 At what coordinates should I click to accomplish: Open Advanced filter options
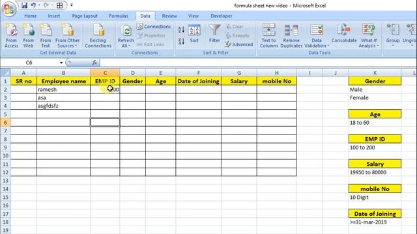239,44
